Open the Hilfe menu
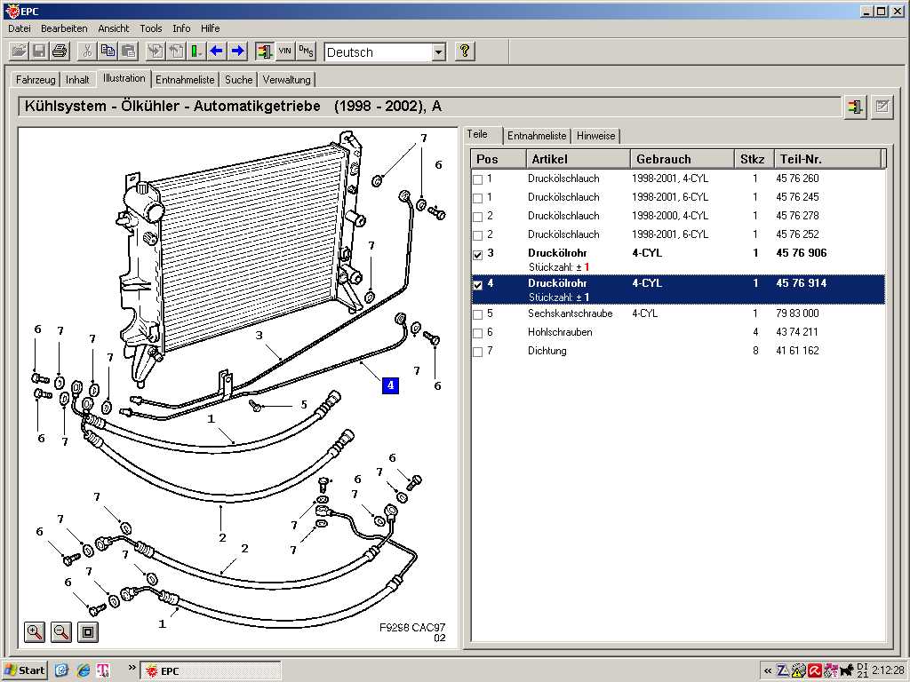 (x=210, y=28)
